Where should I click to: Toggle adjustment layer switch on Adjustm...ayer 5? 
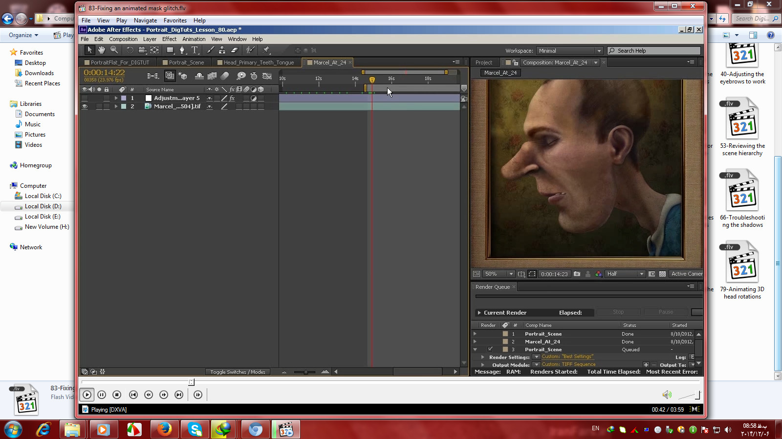[254, 98]
